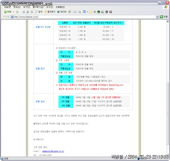This screenshot has width=170, height=161.
Task: Click the blue computers toolbar icon
Action: [x=103, y=12]
